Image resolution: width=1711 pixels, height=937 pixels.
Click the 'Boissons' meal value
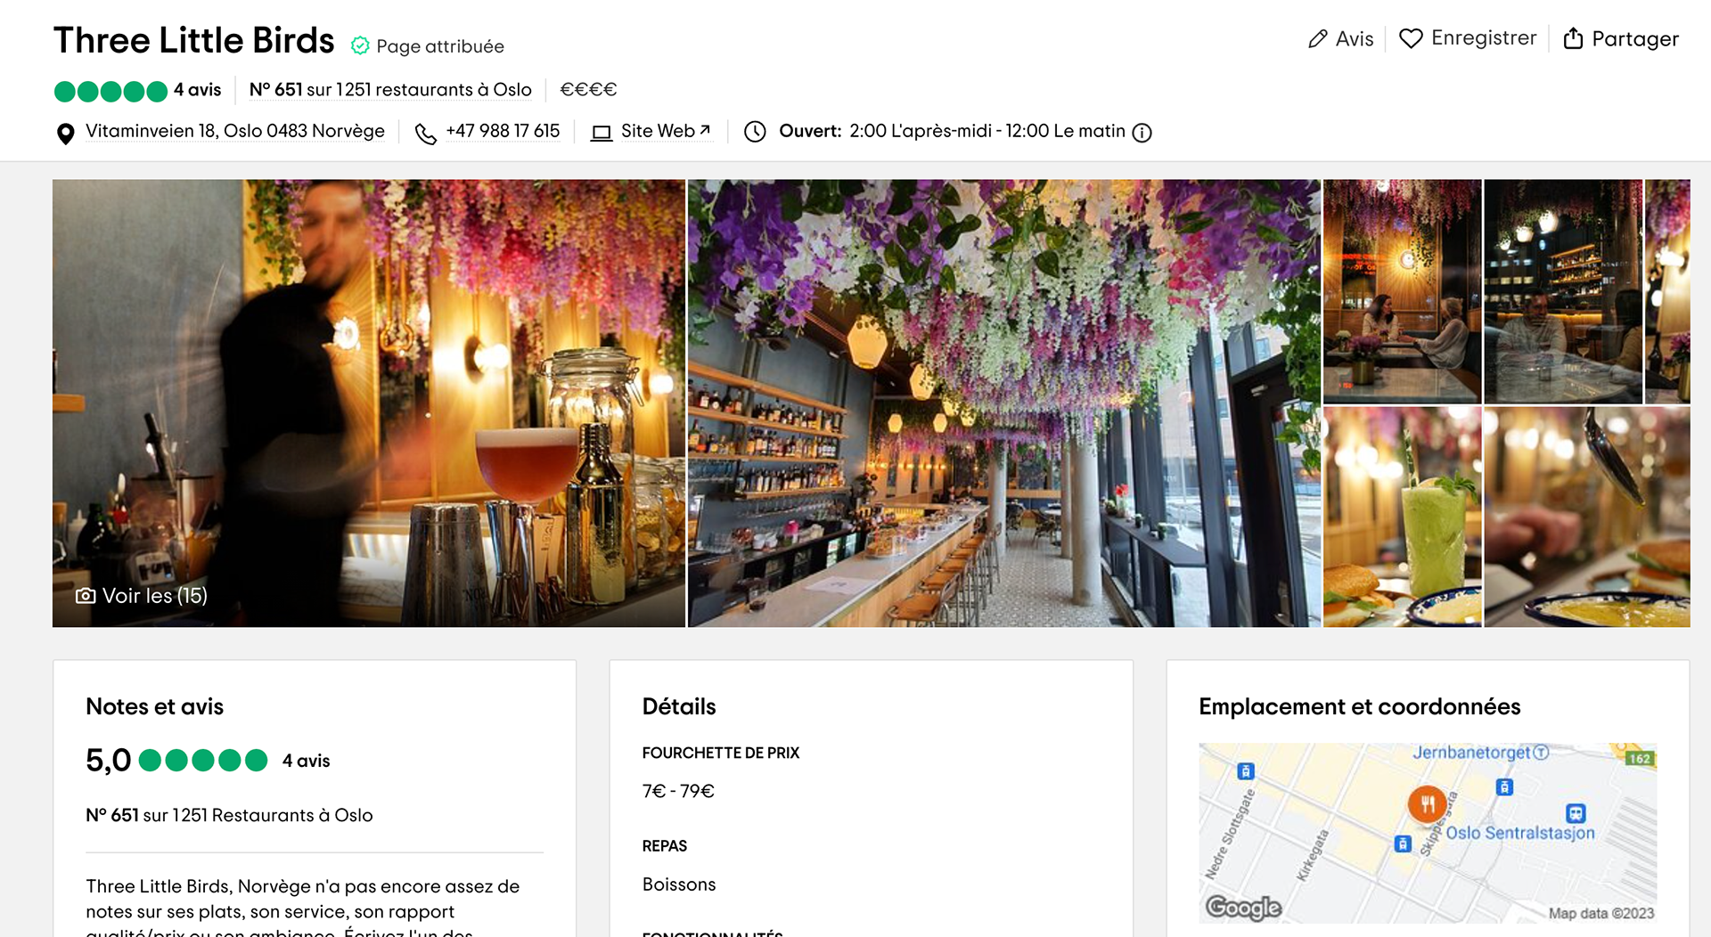[x=679, y=884]
